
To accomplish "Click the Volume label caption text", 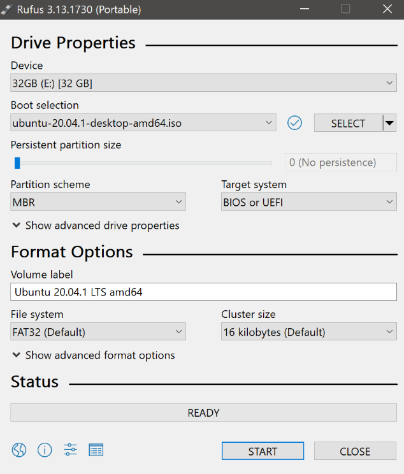I will tap(41, 275).
